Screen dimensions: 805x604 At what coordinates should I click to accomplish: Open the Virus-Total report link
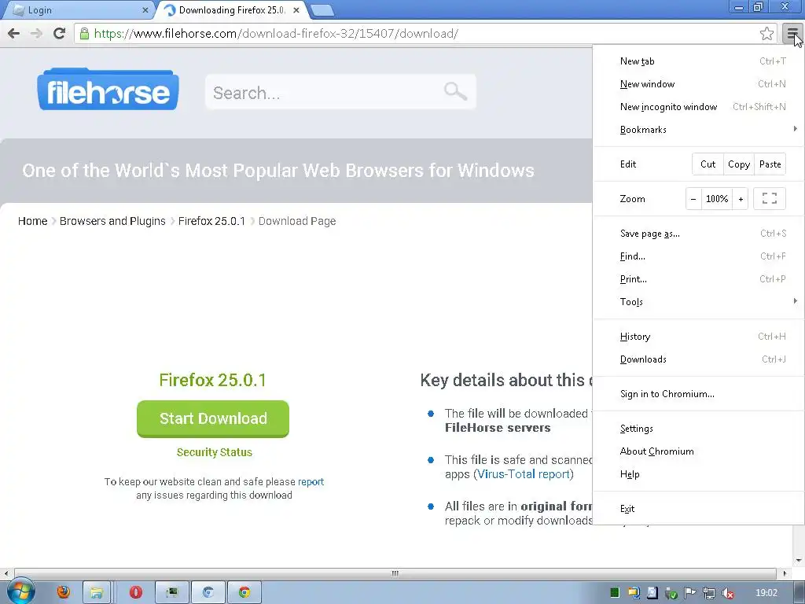pos(524,474)
